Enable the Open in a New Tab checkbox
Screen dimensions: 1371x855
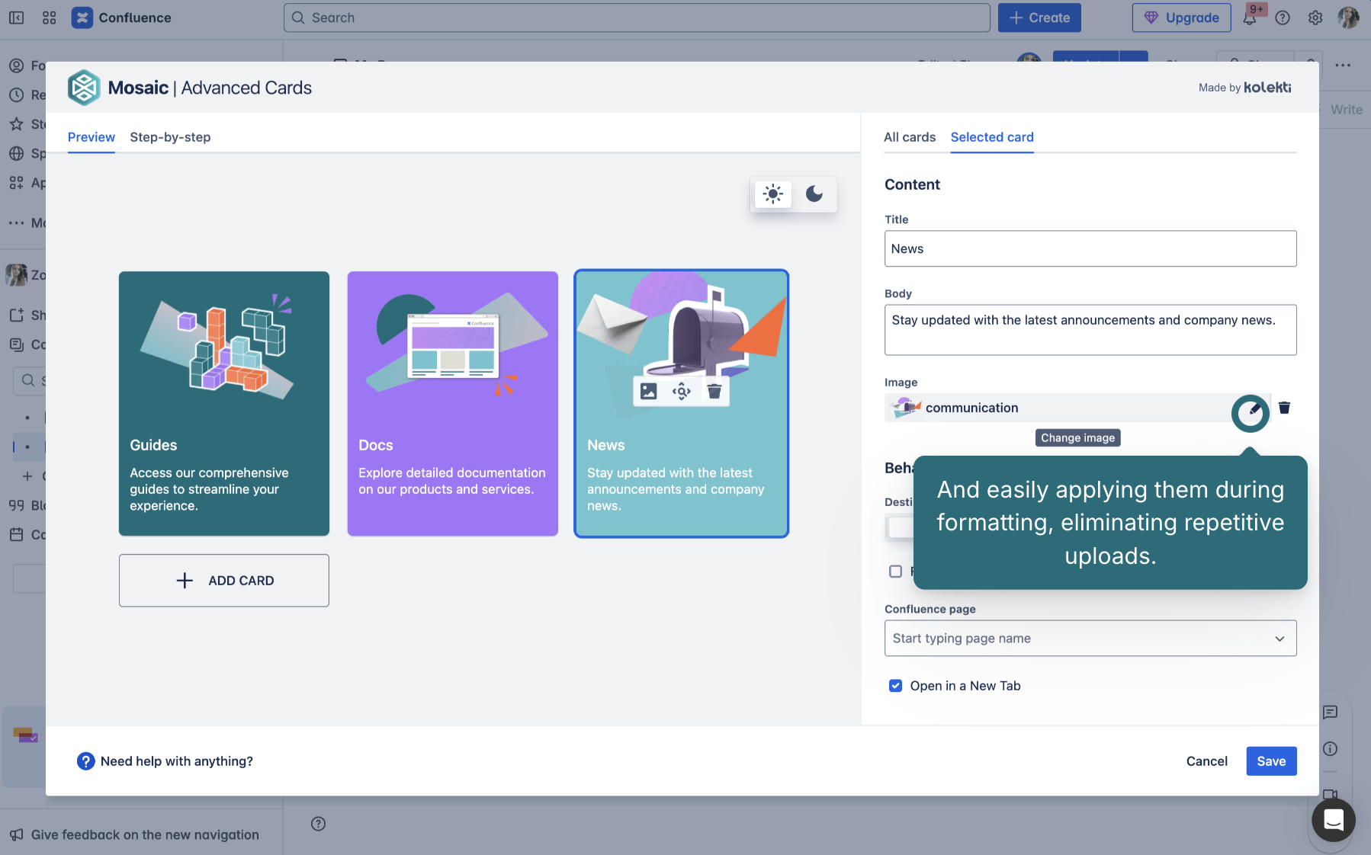(895, 685)
